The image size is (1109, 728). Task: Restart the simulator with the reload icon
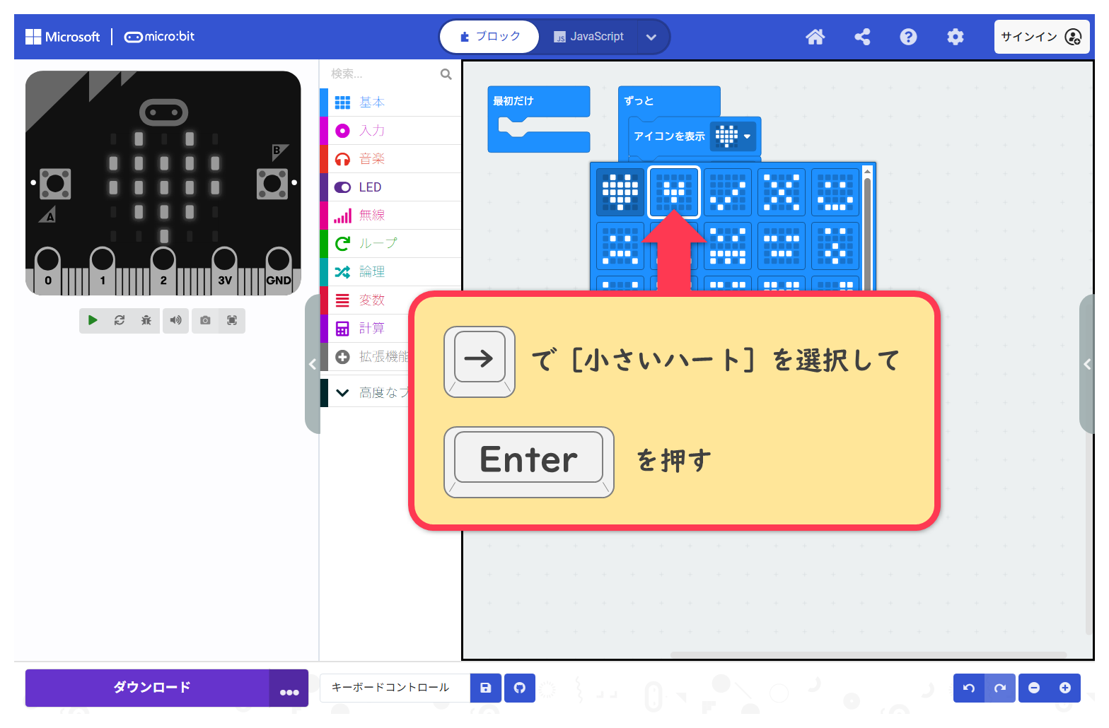click(x=120, y=320)
